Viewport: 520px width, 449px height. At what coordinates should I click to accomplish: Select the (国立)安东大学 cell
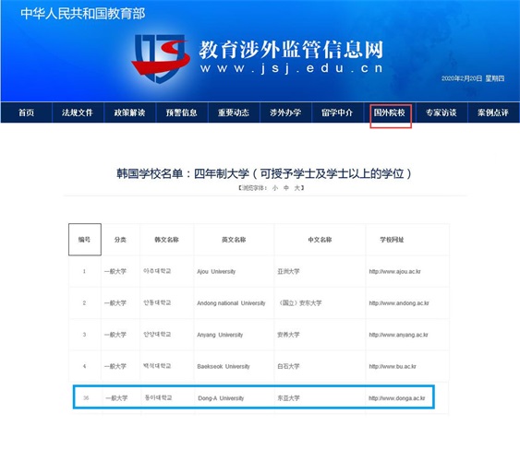(320, 303)
